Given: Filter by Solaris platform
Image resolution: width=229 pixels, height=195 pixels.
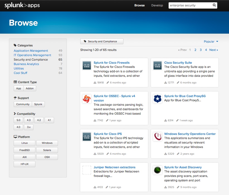Looking at the screenshot, I should pyautogui.click(x=47, y=150).
